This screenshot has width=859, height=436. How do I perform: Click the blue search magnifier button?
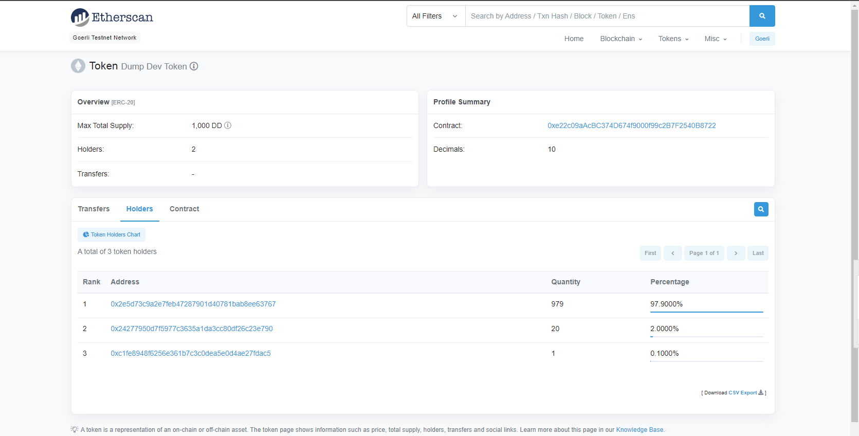pyautogui.click(x=762, y=16)
